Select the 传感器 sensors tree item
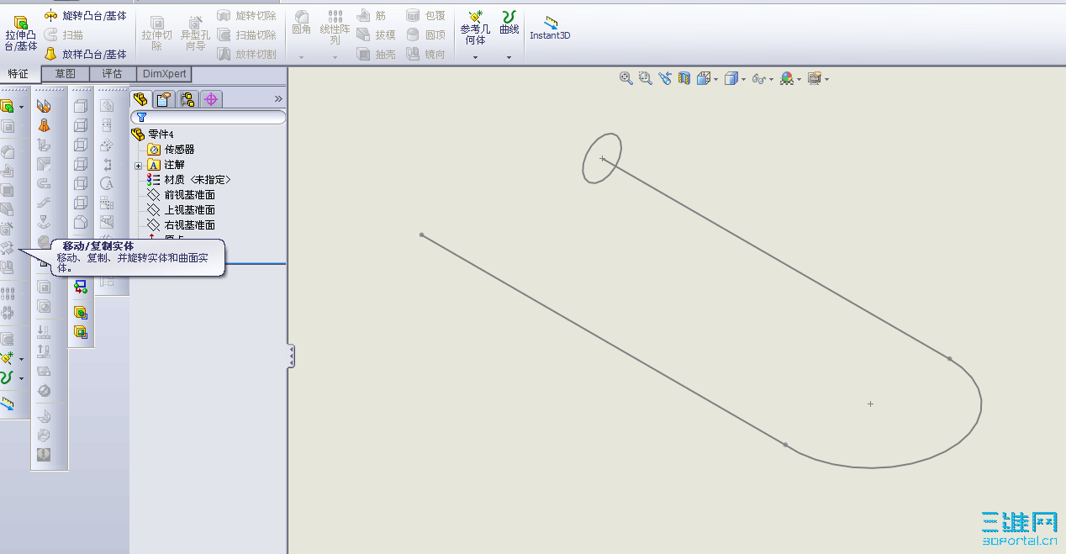This screenshot has width=1066, height=554. coord(171,150)
